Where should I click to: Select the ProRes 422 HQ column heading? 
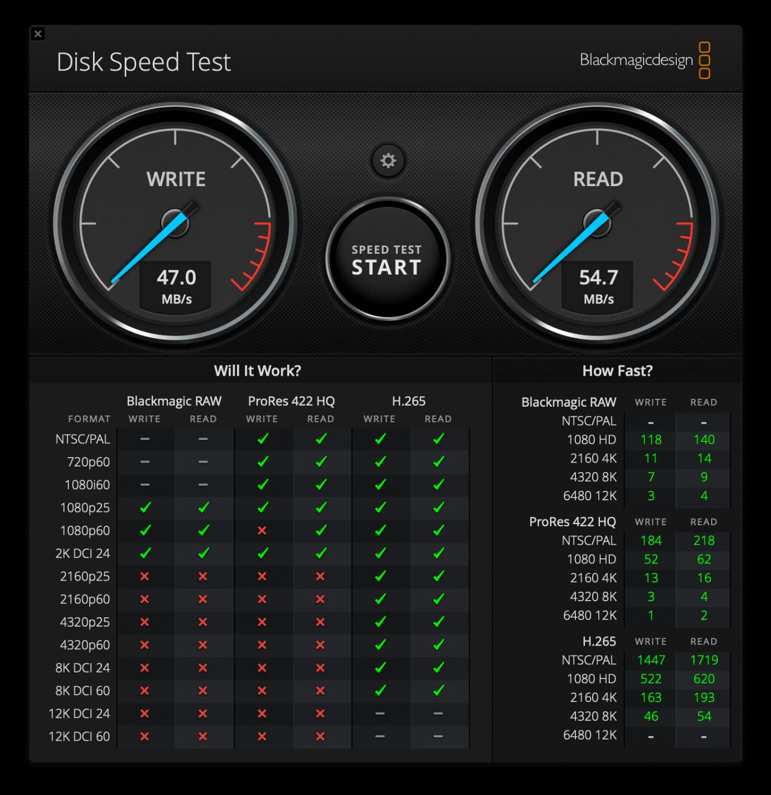coord(292,401)
